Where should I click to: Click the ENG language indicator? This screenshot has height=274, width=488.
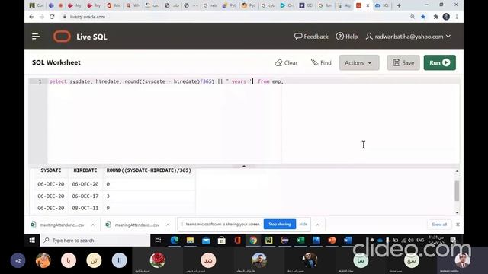[420, 241]
